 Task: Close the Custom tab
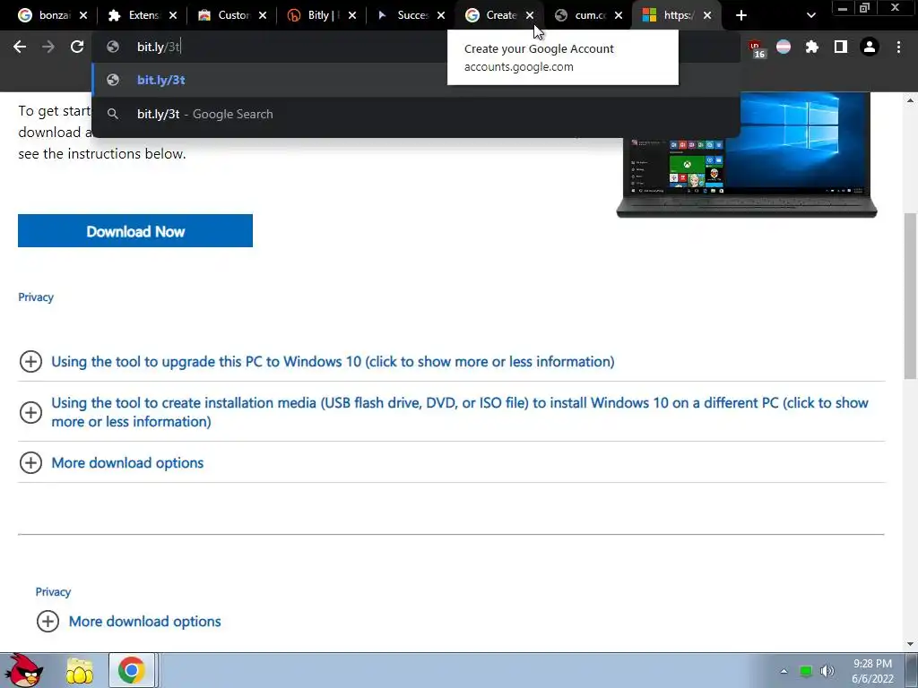[x=263, y=15]
